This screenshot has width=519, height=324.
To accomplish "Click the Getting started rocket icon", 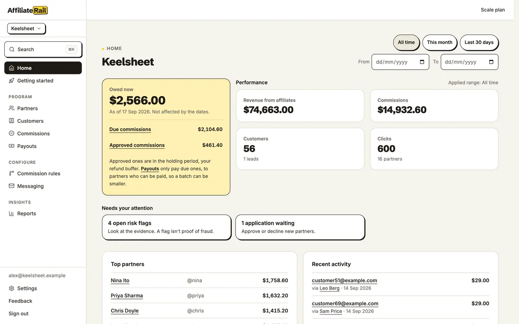I will [x=12, y=81].
